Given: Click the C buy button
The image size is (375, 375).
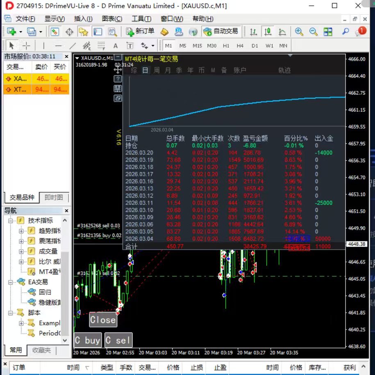Looking at the screenshot, I should click(88, 340).
